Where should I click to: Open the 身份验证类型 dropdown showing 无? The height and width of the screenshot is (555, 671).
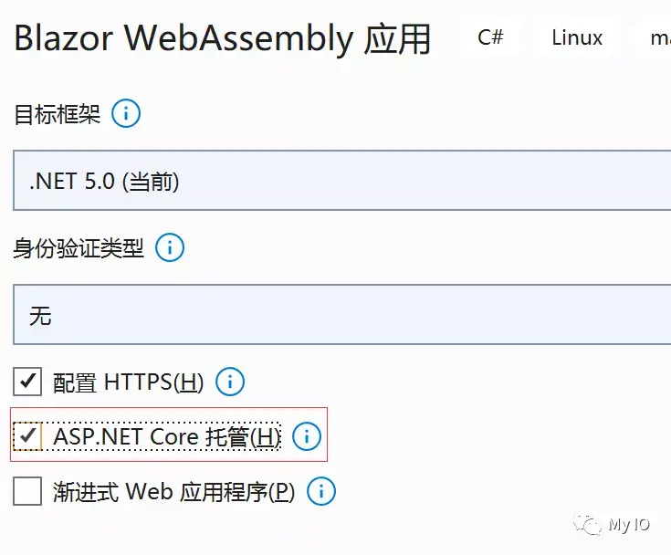tap(342, 314)
